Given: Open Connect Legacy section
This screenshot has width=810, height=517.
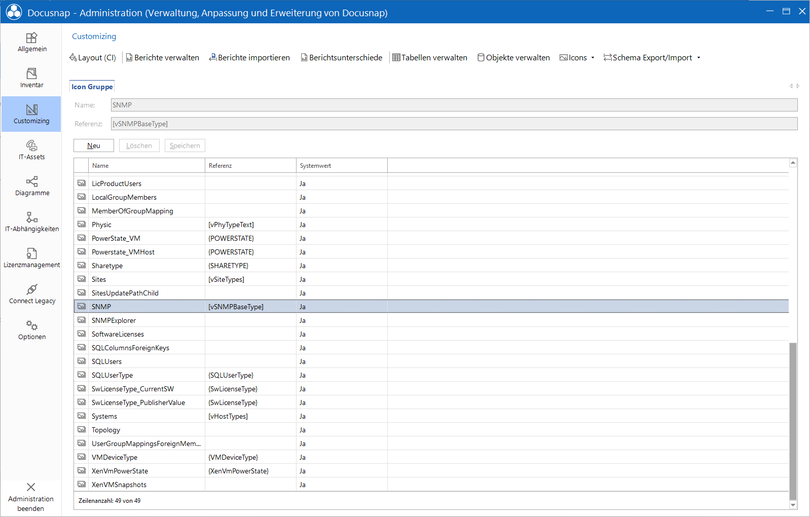Looking at the screenshot, I should click(31, 294).
